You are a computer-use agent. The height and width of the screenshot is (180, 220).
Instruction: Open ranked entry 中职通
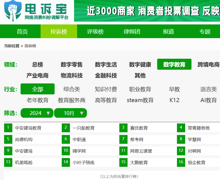[x=79, y=139]
